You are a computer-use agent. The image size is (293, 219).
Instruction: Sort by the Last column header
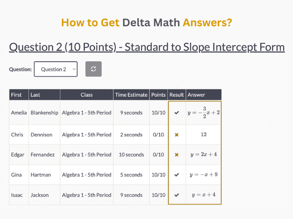click(36, 95)
